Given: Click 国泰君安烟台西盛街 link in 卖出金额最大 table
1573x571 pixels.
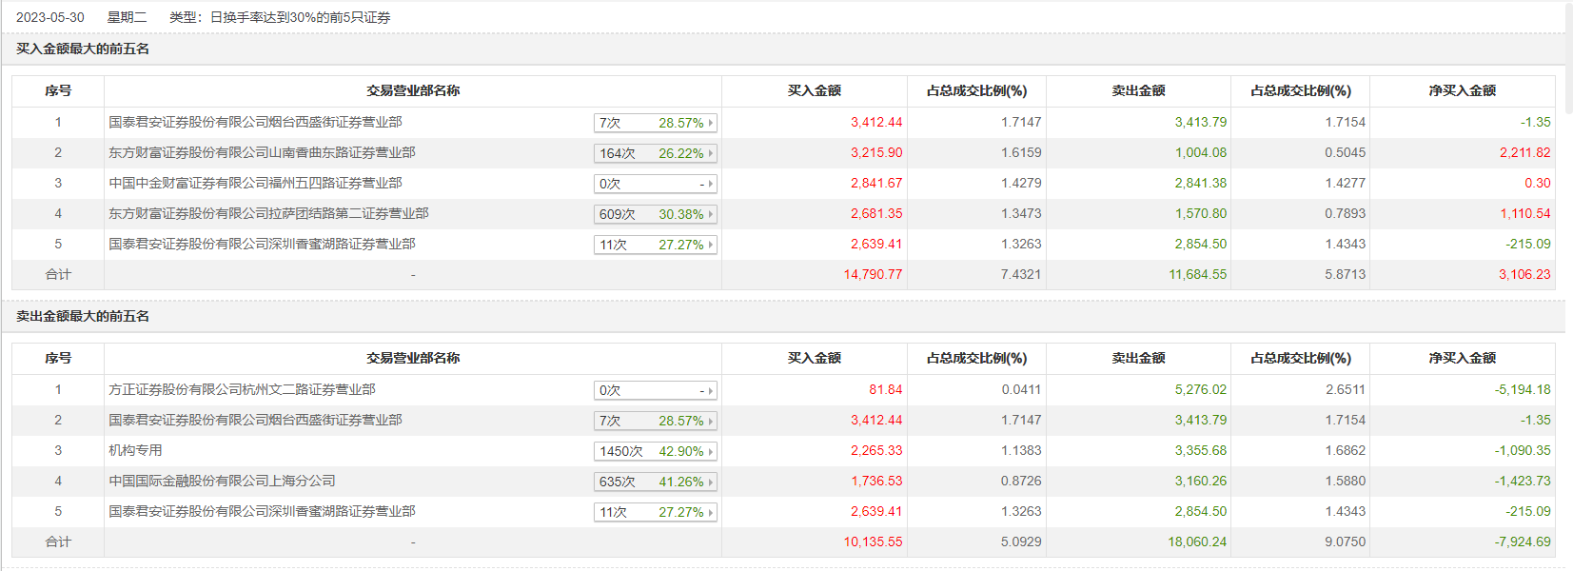Looking at the screenshot, I should [x=255, y=420].
